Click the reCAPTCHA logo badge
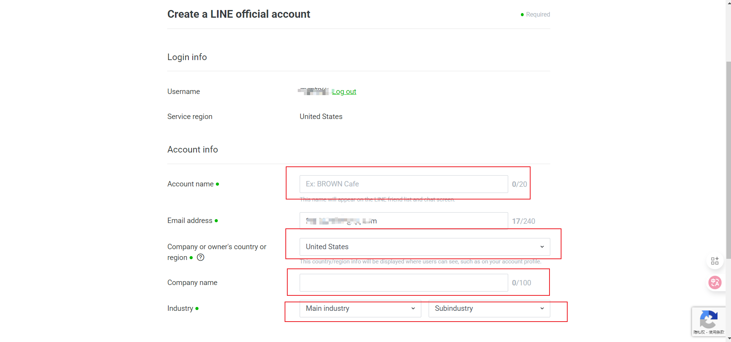Image resolution: width=731 pixels, height=342 pixels. point(708,319)
